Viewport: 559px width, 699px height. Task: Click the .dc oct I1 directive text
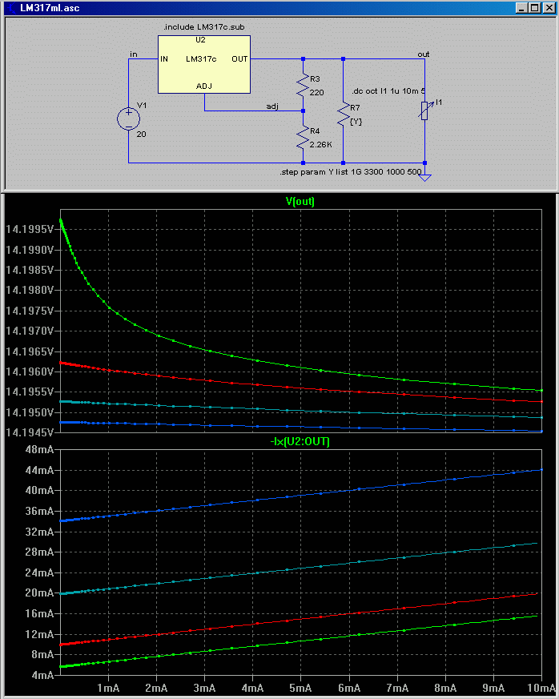388,91
